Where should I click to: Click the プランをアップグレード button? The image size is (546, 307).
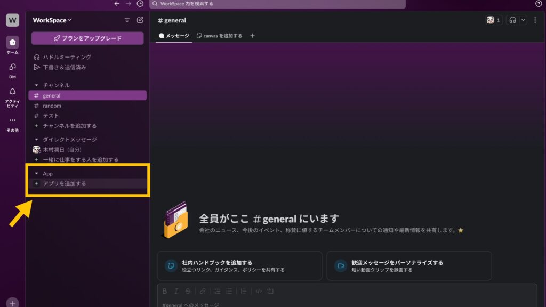coord(87,38)
